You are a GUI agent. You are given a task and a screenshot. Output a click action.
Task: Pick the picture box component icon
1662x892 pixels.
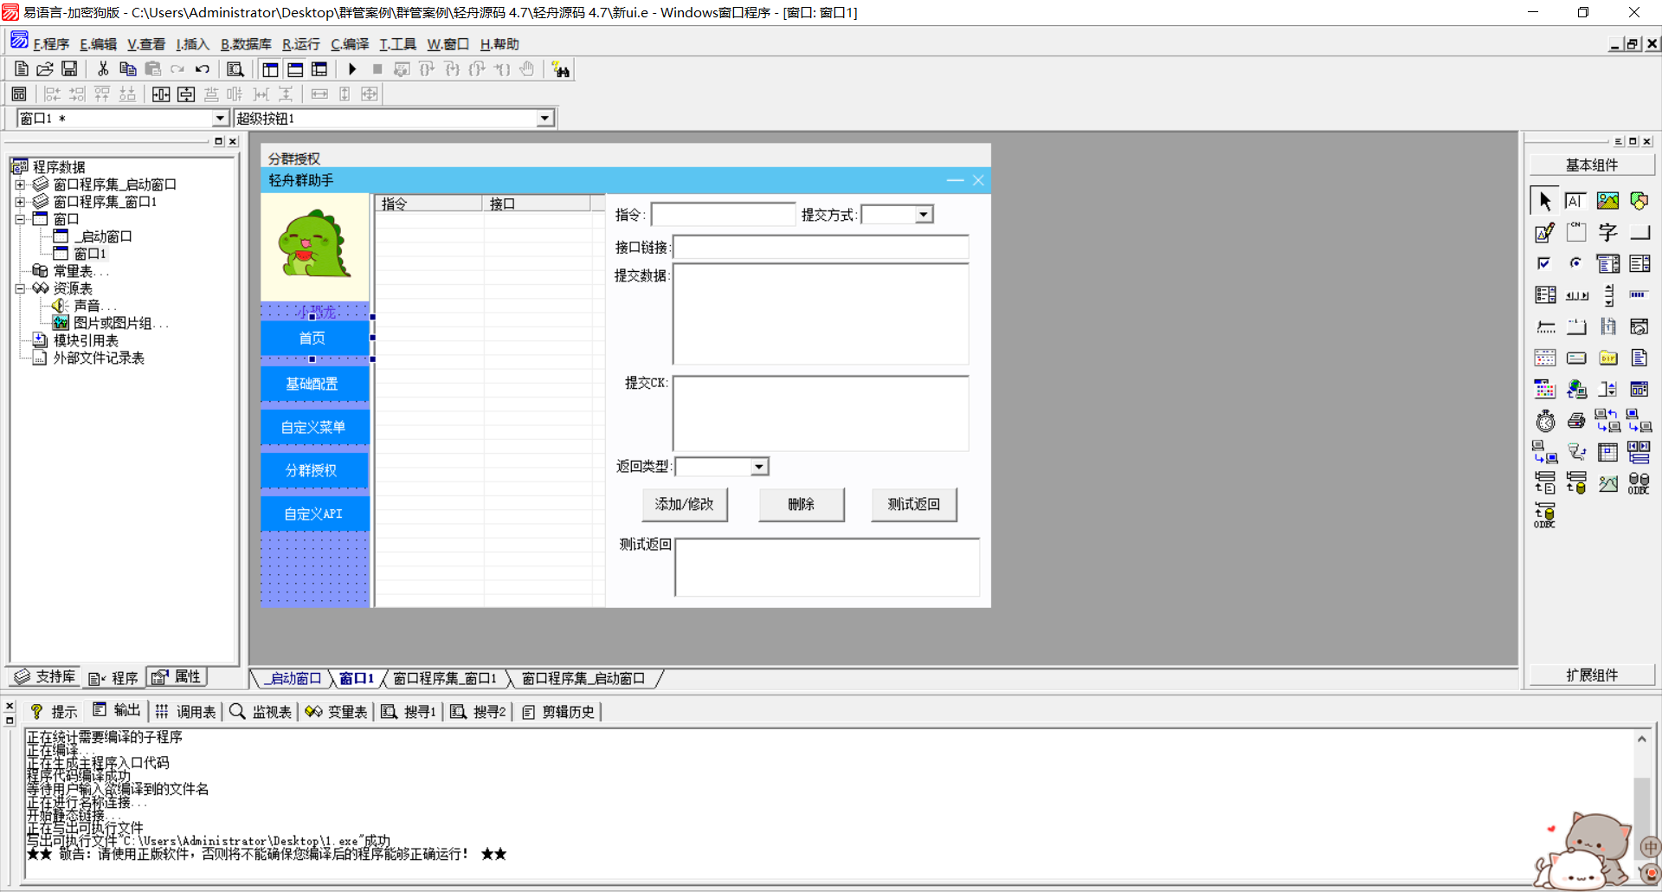point(1607,201)
